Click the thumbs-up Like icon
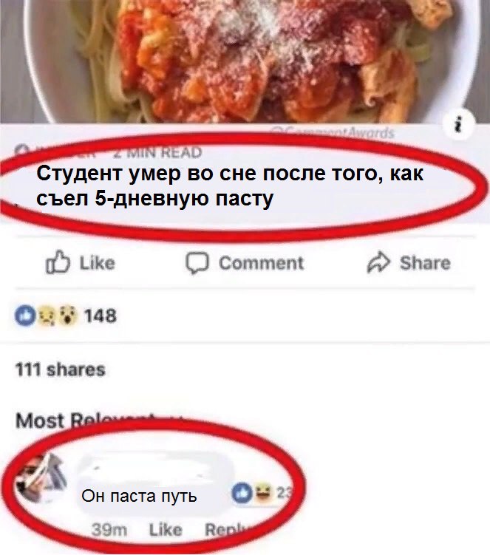This screenshot has width=490, height=555. pos(58,262)
